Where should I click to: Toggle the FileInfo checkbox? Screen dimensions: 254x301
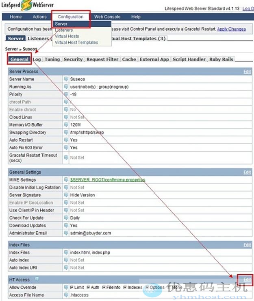(x=104, y=287)
